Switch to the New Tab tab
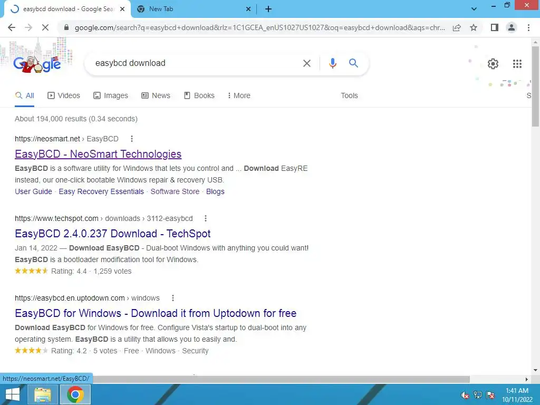Image resolution: width=540 pixels, height=405 pixels. (x=194, y=9)
